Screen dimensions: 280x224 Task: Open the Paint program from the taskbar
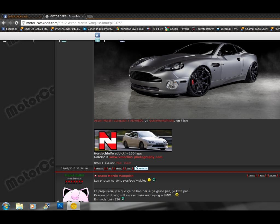[46, 206]
